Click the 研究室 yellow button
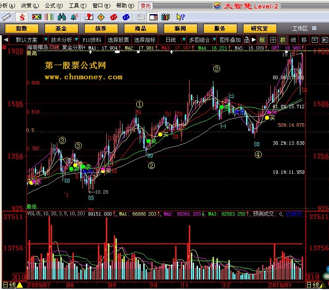Viewport: 329px width, 290px height. point(260,29)
